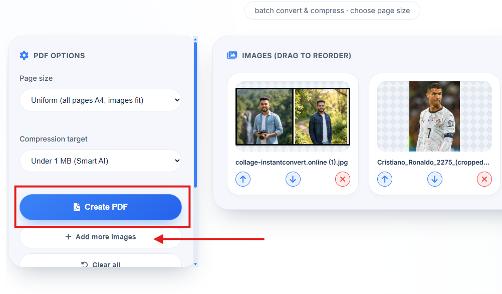
Task: Click the PDF file icon inside Create PDF button
Action: point(78,207)
